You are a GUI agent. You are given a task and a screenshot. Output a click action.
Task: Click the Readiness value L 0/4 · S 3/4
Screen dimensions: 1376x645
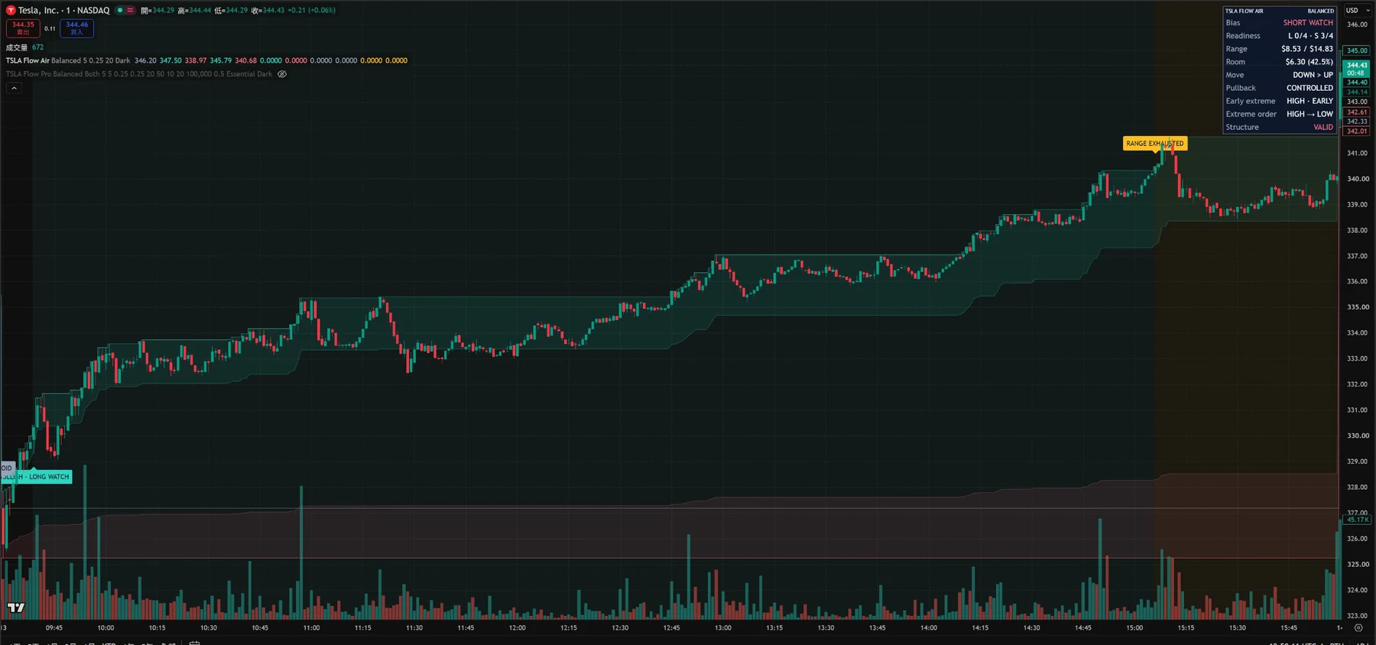(x=1310, y=36)
